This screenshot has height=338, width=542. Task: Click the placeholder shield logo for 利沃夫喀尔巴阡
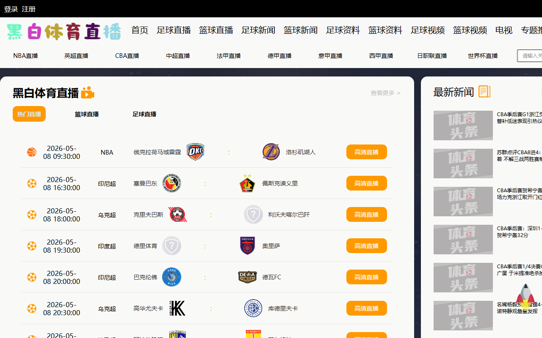coord(253,215)
